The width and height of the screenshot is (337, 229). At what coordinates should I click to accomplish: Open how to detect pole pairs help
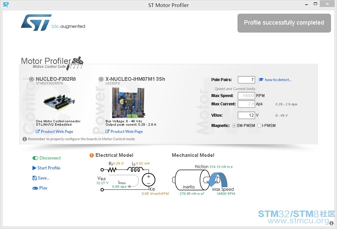pos(278,80)
